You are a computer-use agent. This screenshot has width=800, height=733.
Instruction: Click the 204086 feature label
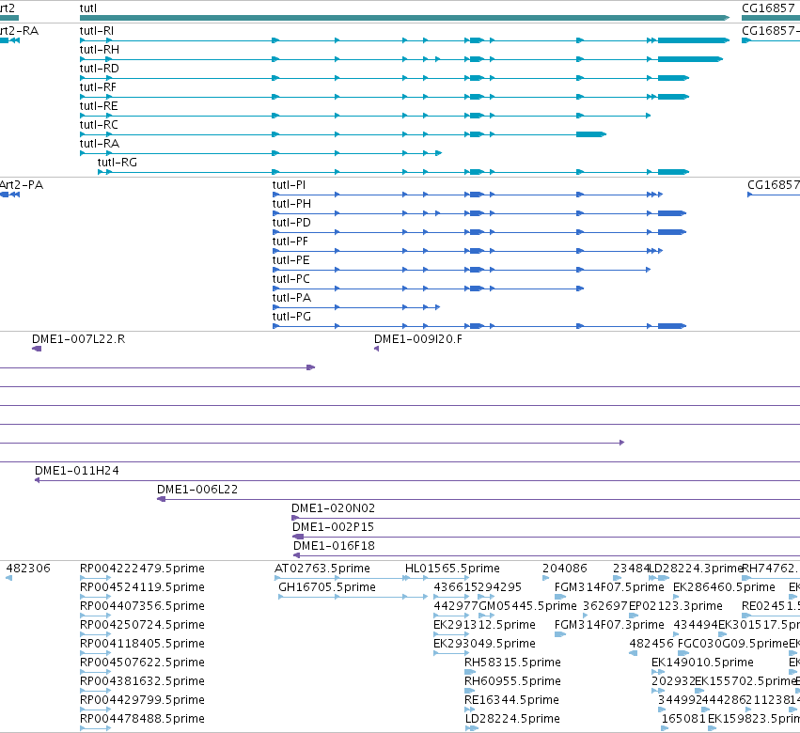point(565,569)
